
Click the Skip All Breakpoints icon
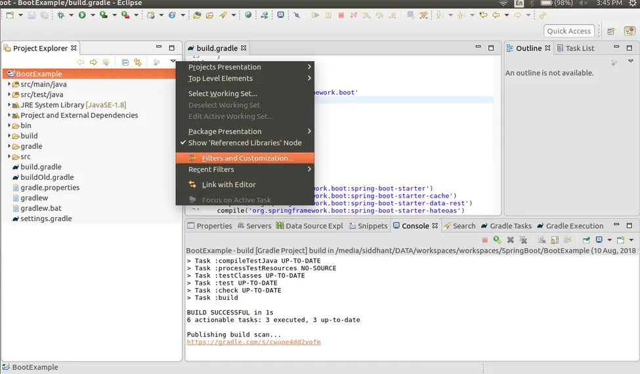297,15
